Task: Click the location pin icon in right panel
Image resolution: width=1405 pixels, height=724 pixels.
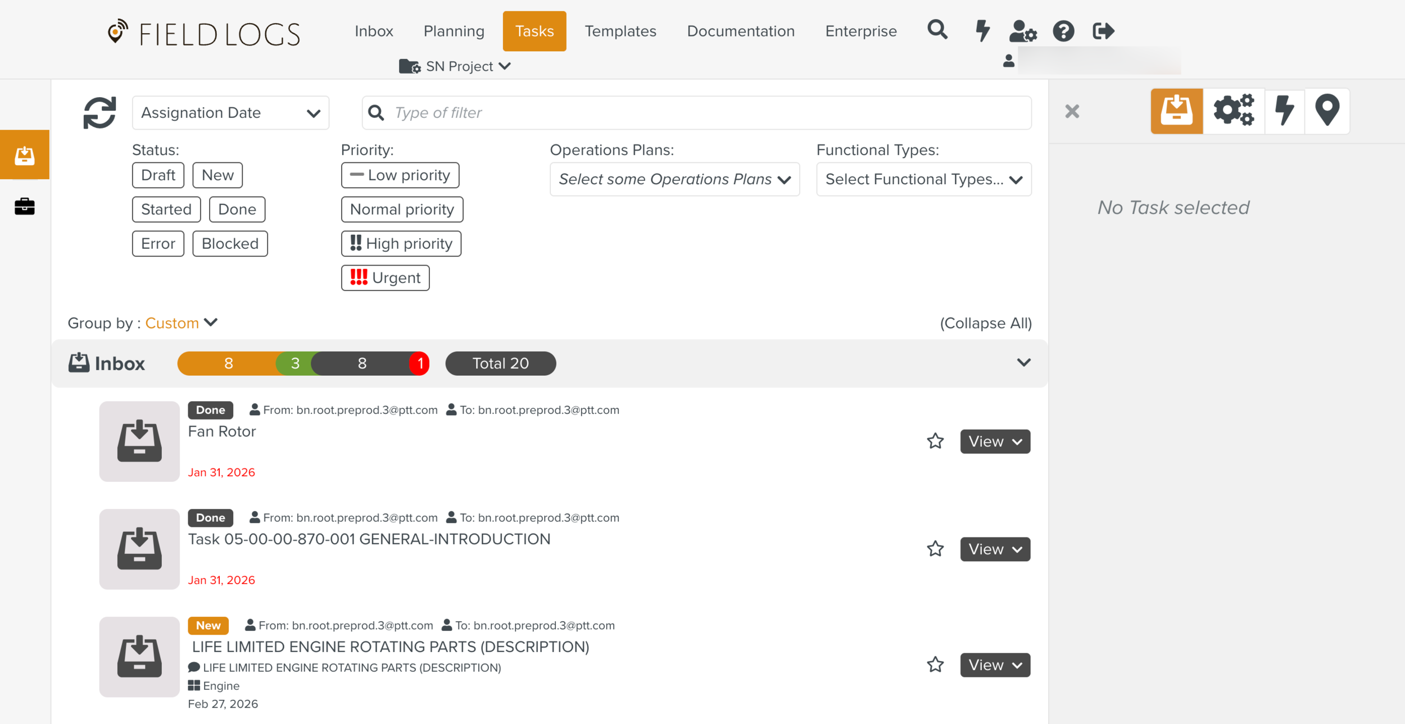Action: [1327, 110]
